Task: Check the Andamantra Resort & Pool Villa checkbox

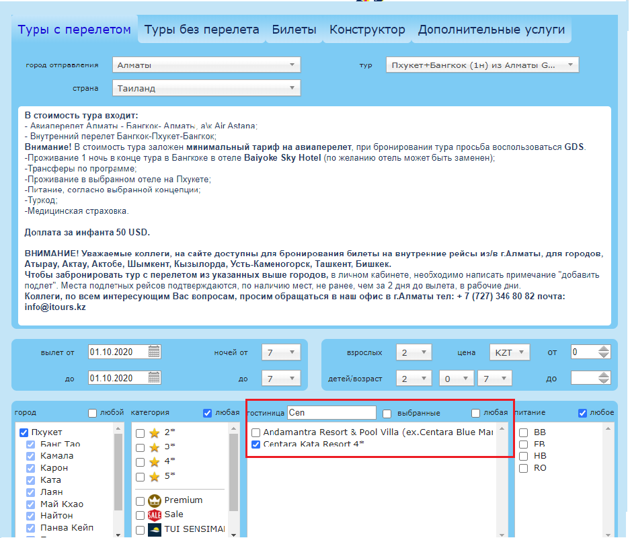Action: pyautogui.click(x=256, y=432)
